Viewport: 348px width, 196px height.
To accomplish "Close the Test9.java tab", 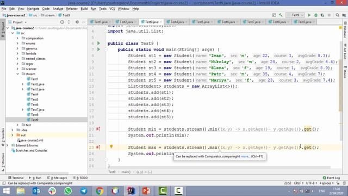I will (x=161, y=22).
